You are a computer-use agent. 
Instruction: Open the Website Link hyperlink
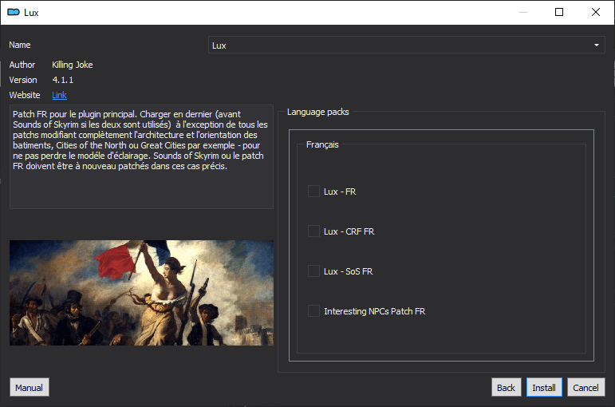point(59,95)
